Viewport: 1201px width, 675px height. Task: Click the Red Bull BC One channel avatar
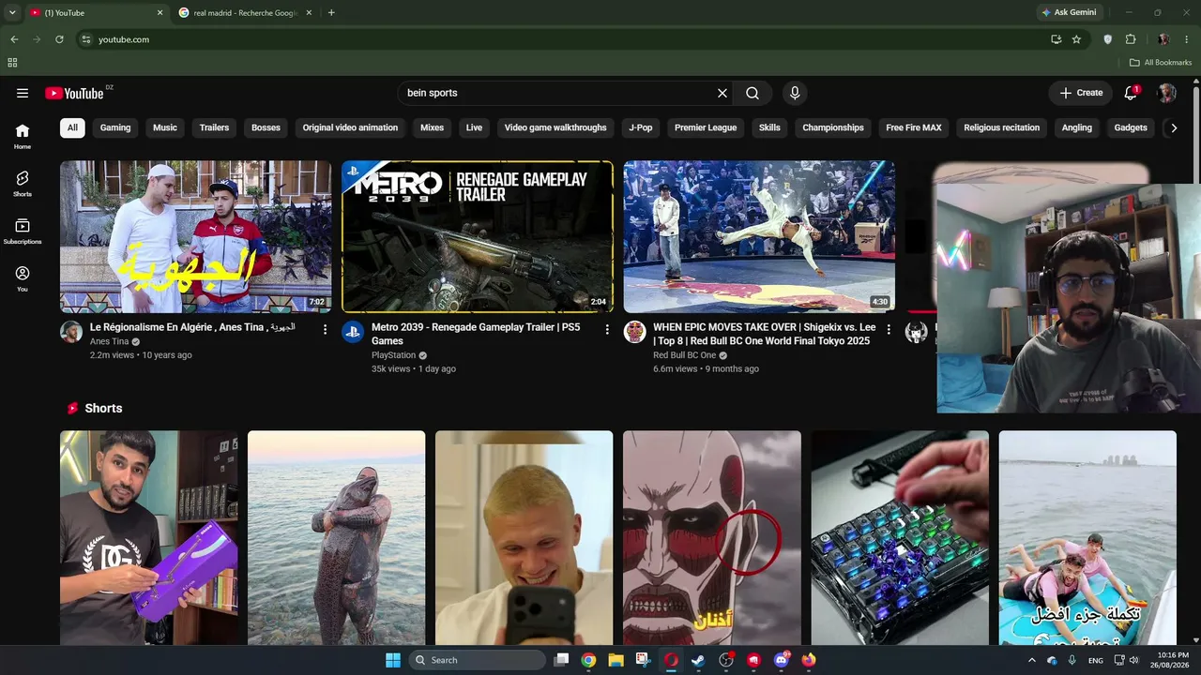[x=635, y=332]
